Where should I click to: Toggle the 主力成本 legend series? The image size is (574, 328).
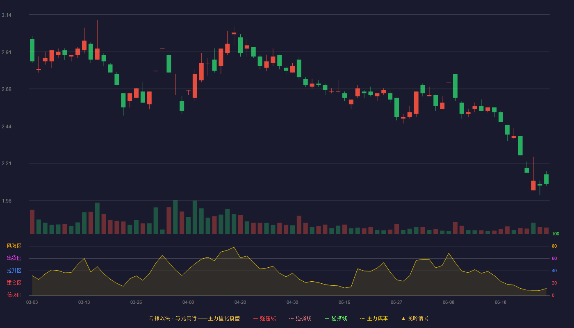(374, 318)
